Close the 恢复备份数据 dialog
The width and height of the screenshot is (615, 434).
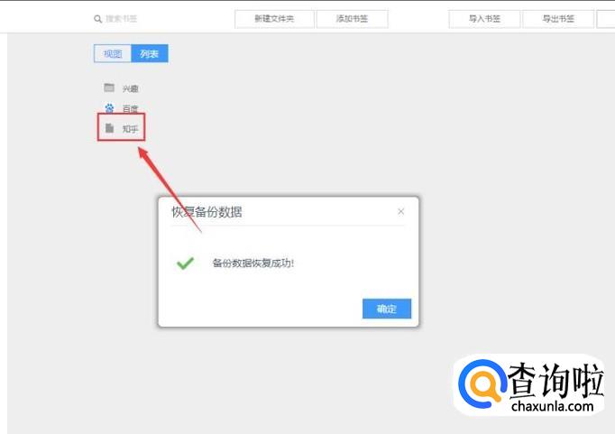pos(401,211)
